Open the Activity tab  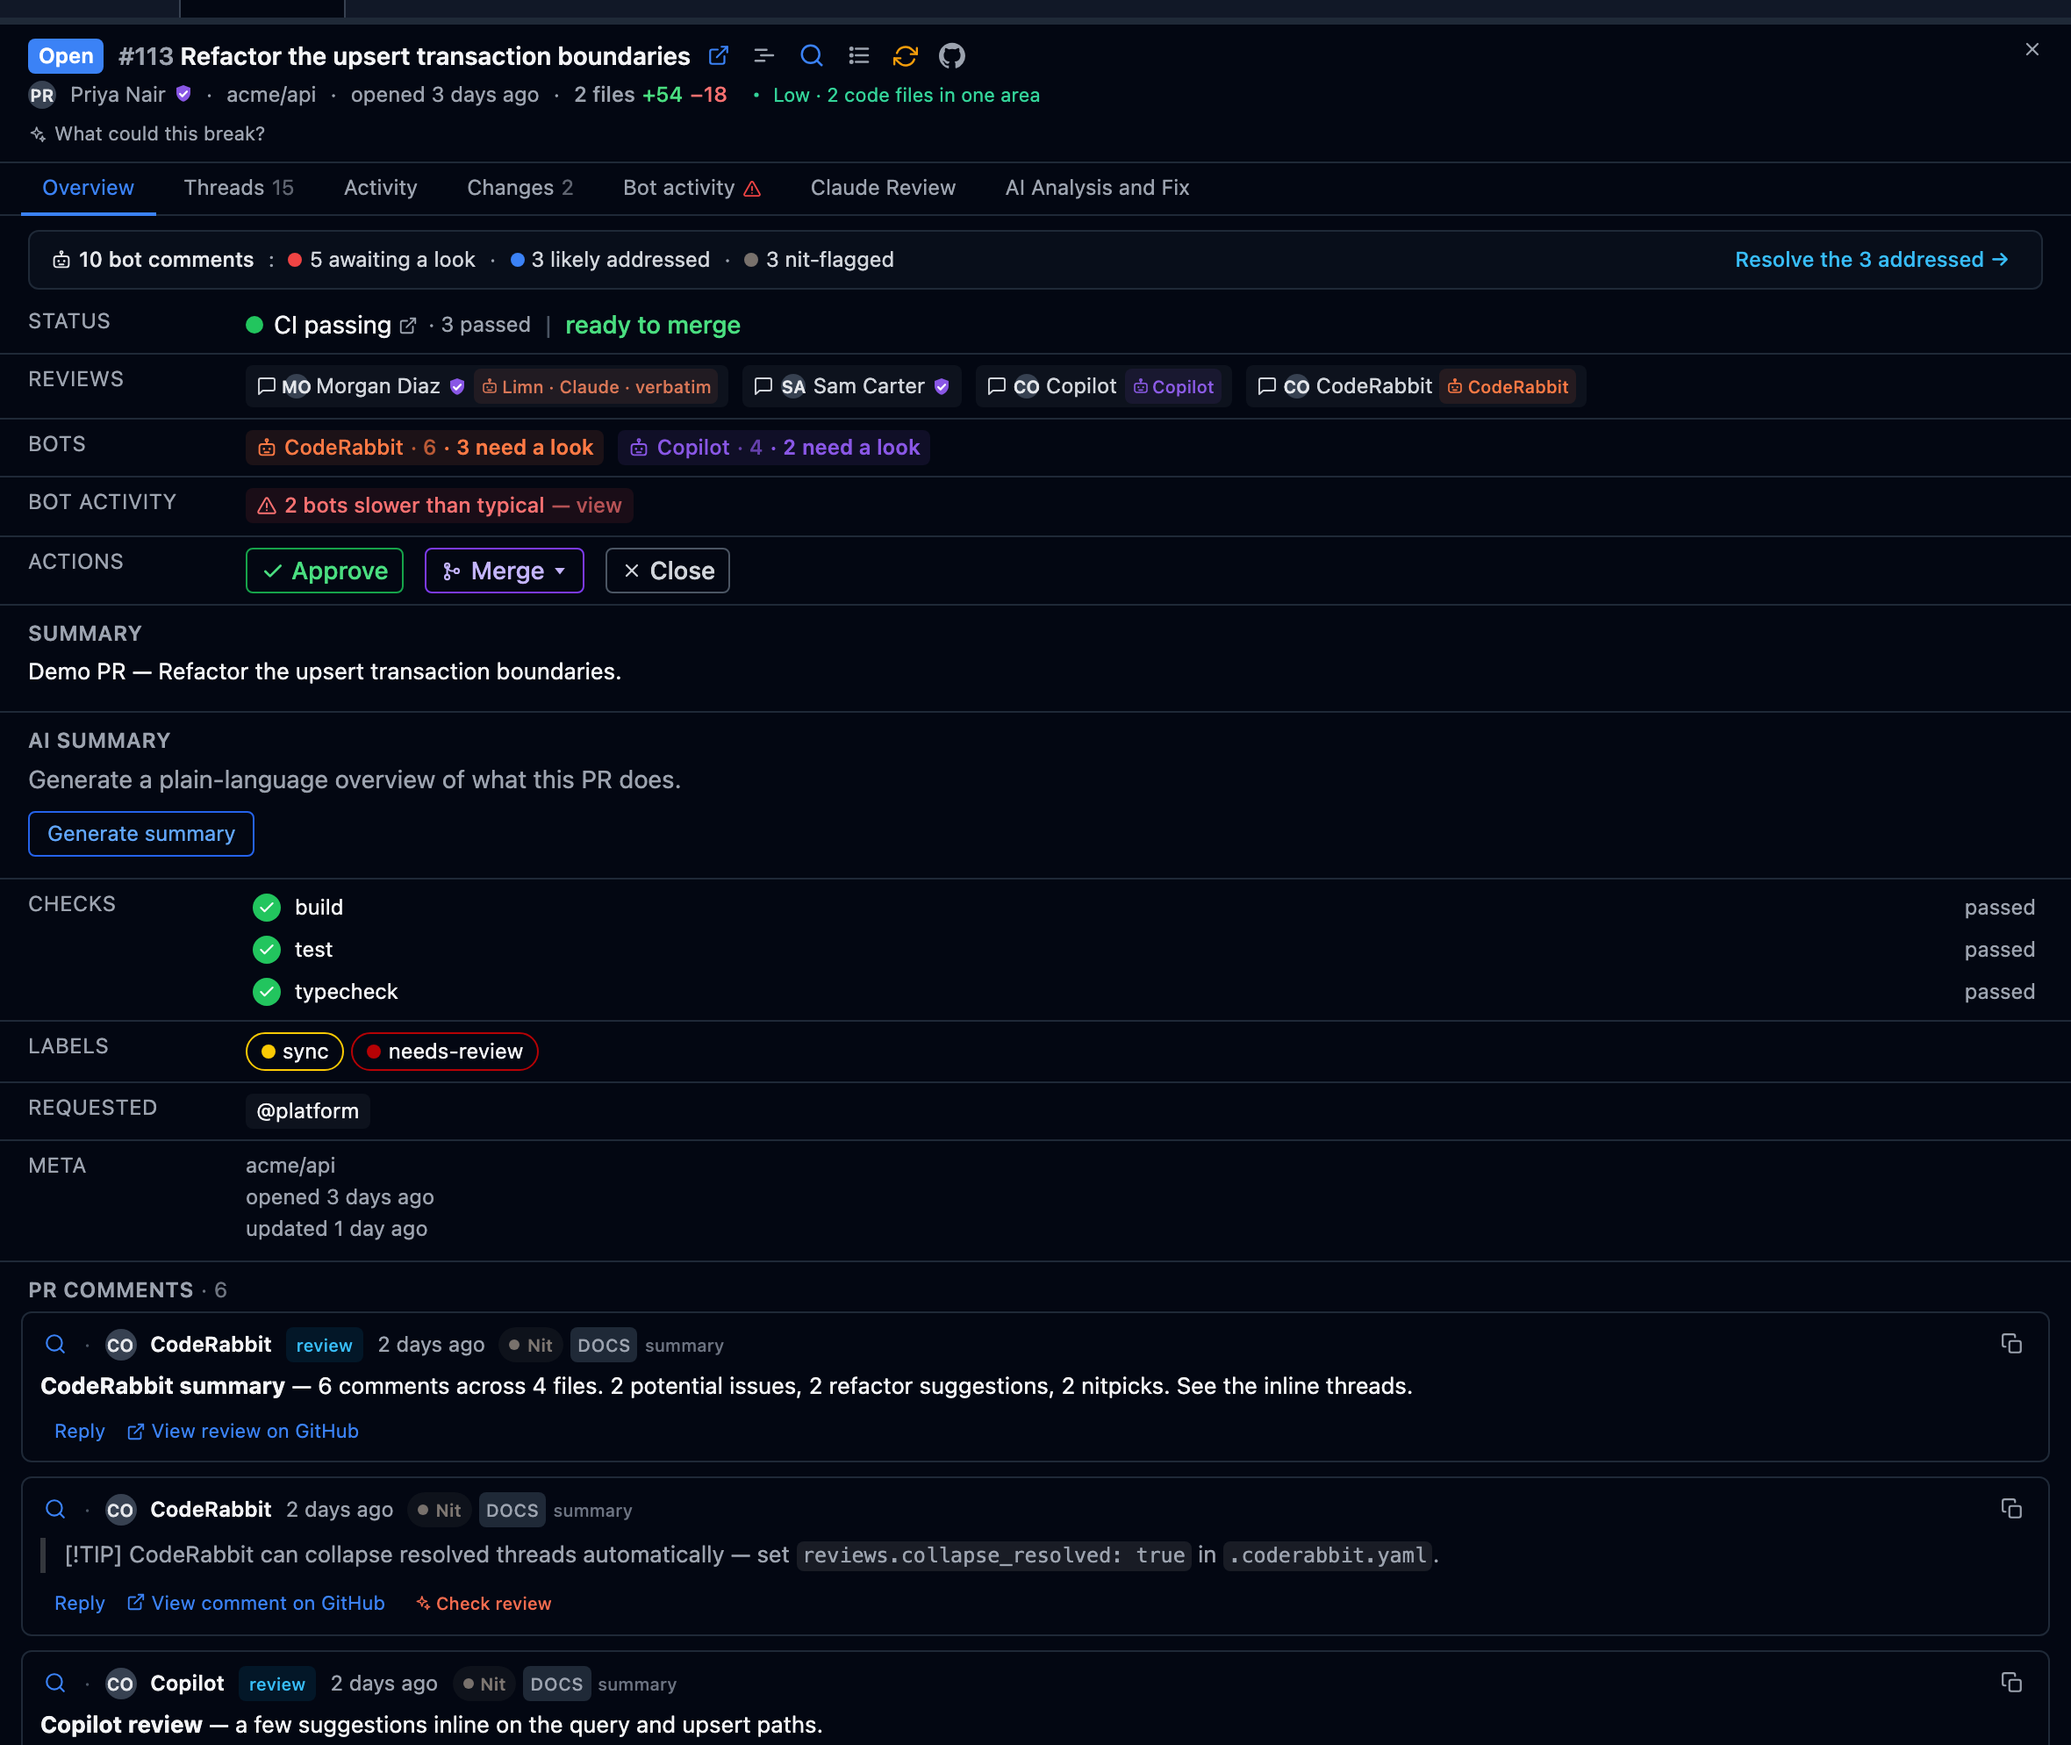pyautogui.click(x=380, y=188)
